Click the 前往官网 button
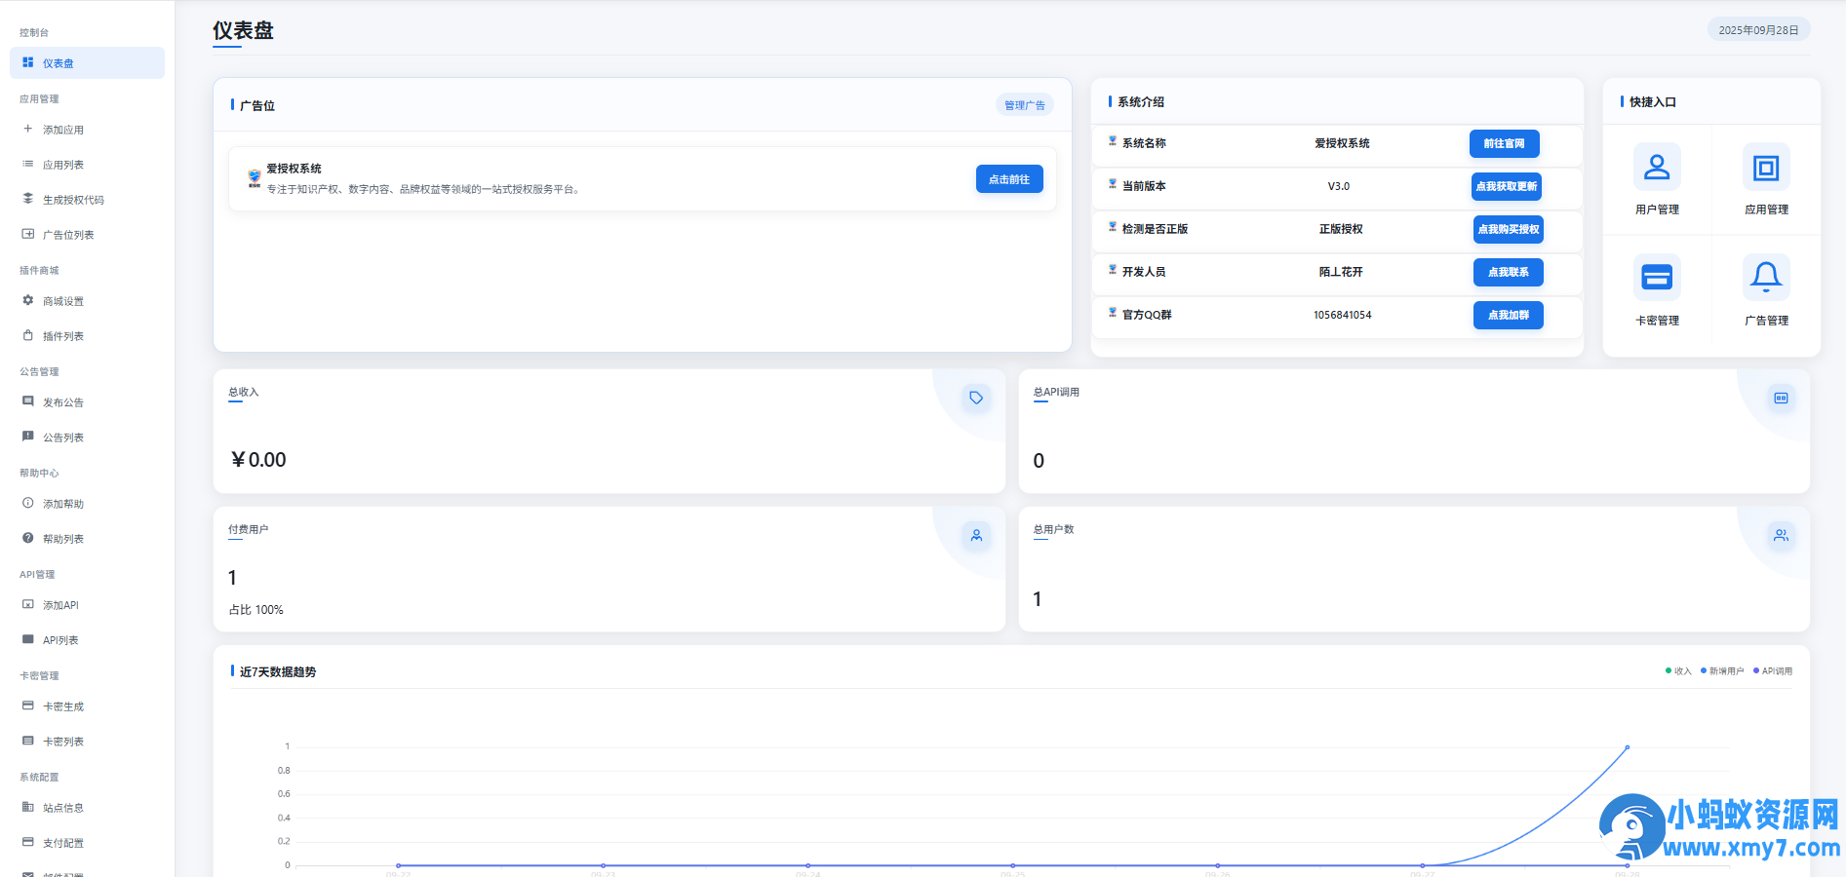The image size is (1846, 877). 1504,143
